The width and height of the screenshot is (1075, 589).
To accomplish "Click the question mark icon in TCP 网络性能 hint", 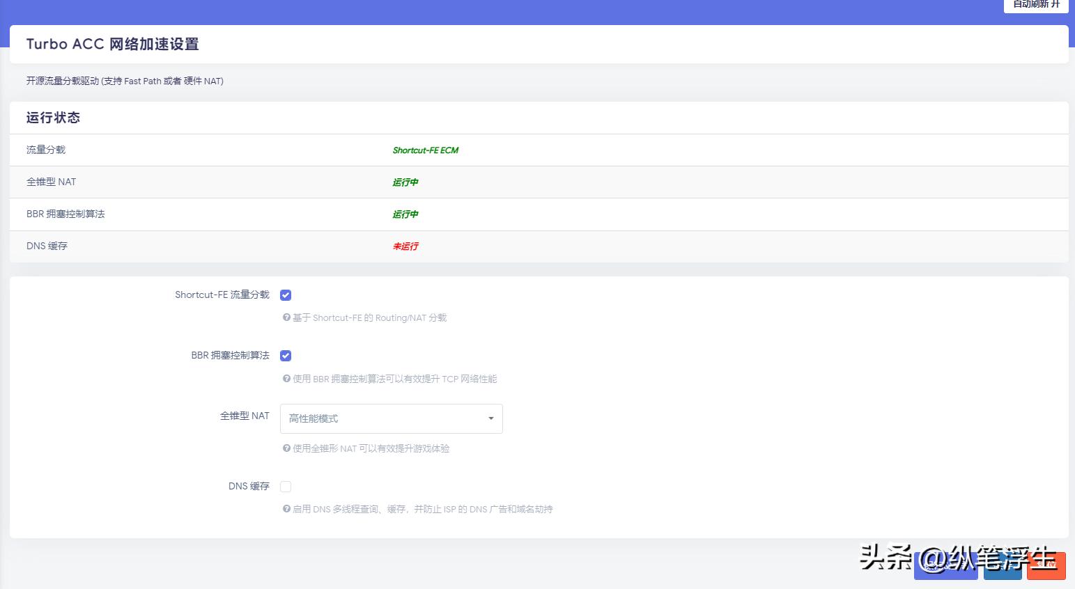I will click(x=286, y=379).
